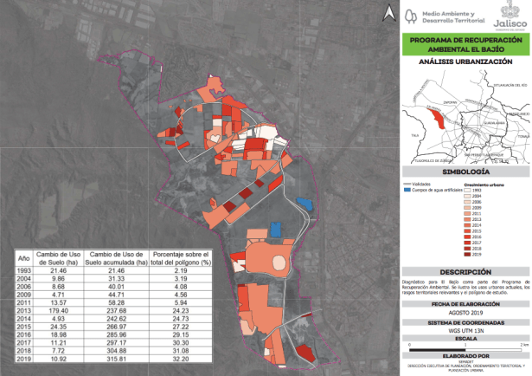Click the green Programa de Recuperación title banner
The height and width of the screenshot is (376, 532).
pyautogui.click(x=465, y=45)
